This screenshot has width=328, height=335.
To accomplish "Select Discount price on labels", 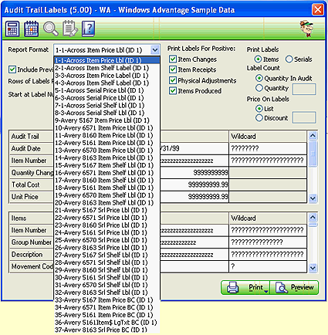I will [259, 118].
